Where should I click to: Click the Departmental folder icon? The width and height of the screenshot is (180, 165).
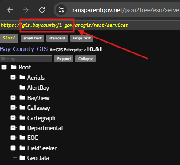pos(22,128)
